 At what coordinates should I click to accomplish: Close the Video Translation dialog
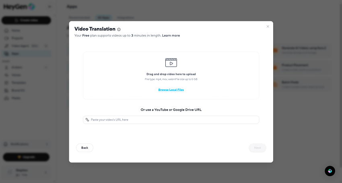[x=268, y=26]
